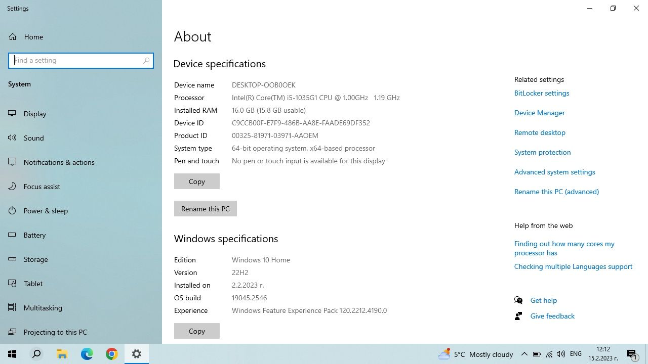Launch File Explorer from the taskbar
Viewport: 648px width, 364px height.
tap(62, 354)
